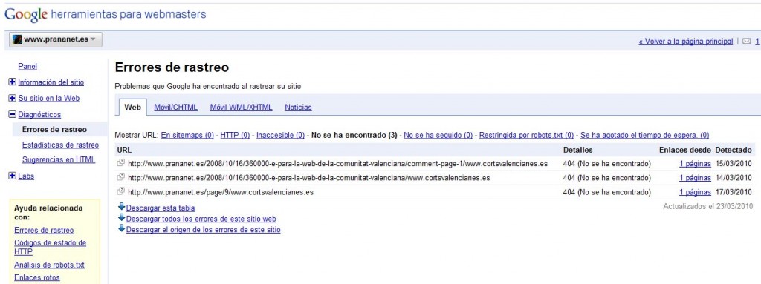This screenshot has width=761, height=284.
Task: Open Volver a la página principal link
Action: [685, 42]
